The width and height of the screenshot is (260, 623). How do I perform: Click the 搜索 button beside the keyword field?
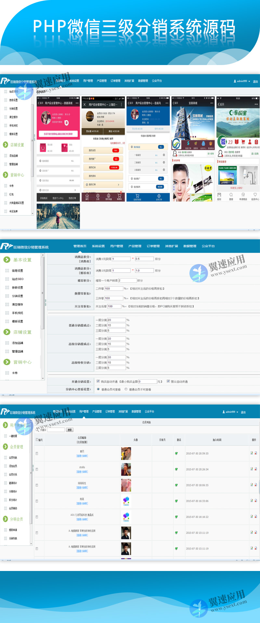70,430
